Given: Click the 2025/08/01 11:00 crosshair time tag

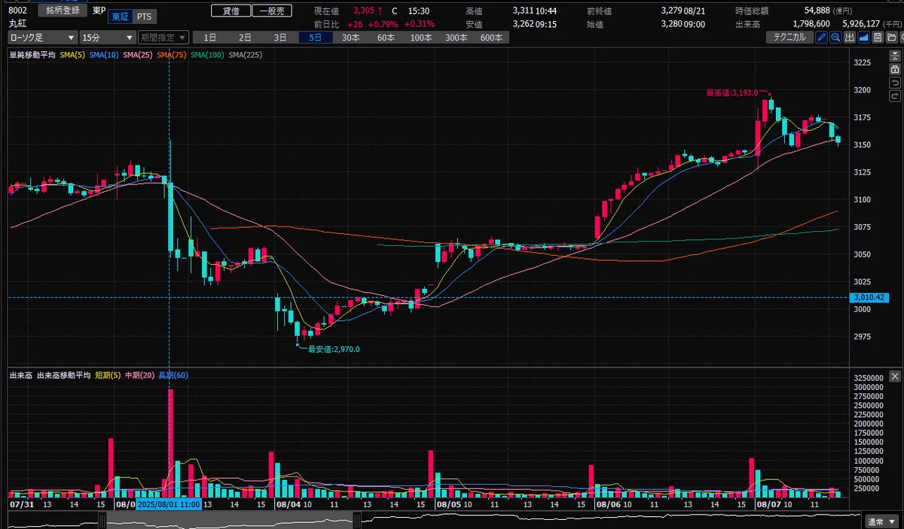Looking at the screenshot, I should pos(168,504).
